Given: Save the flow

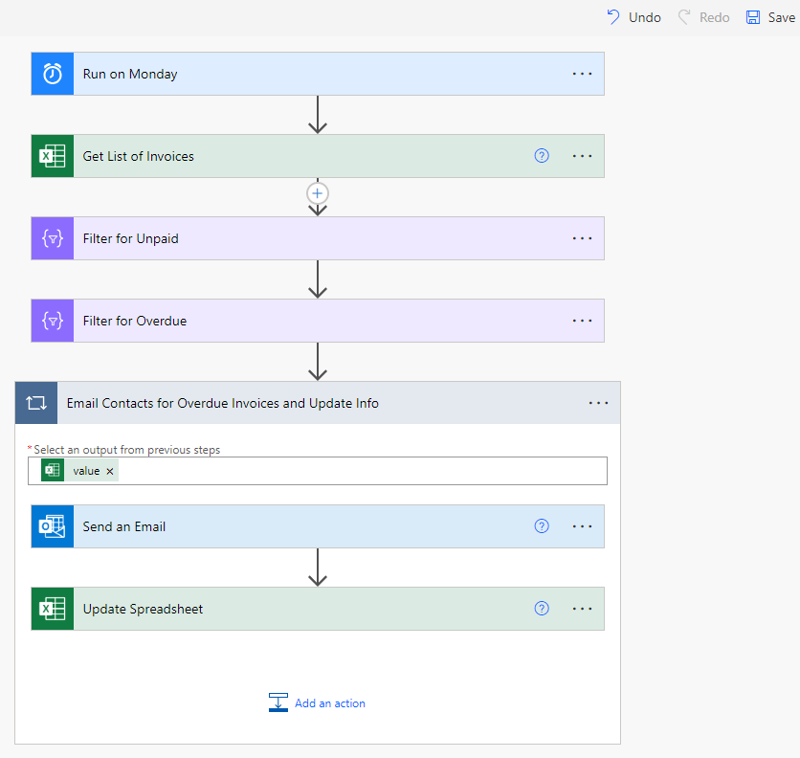Looking at the screenshot, I should point(770,17).
